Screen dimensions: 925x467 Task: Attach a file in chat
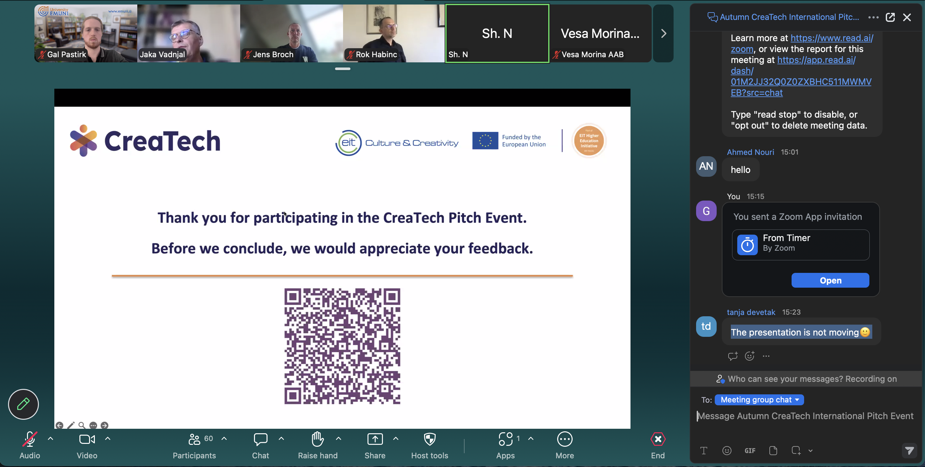tap(773, 451)
